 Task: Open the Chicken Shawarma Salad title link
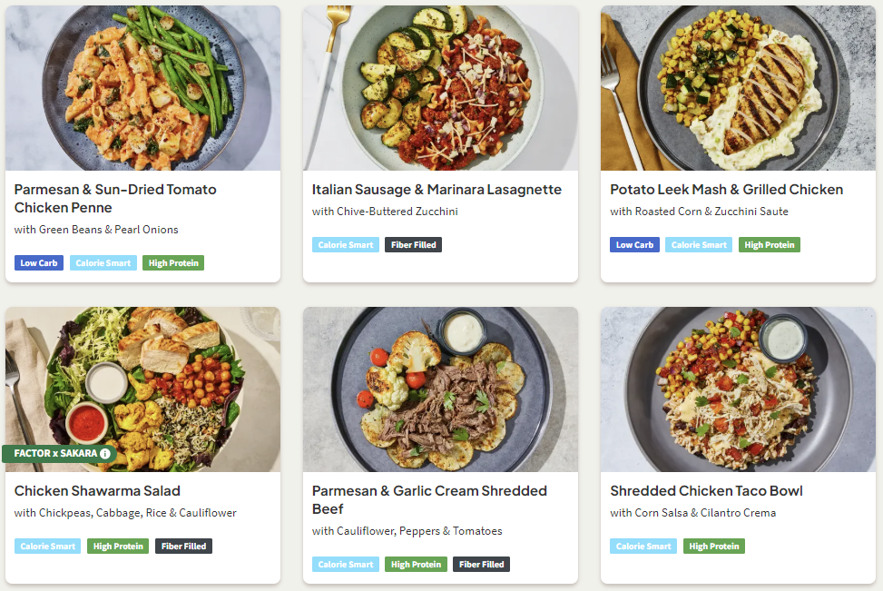click(x=97, y=491)
